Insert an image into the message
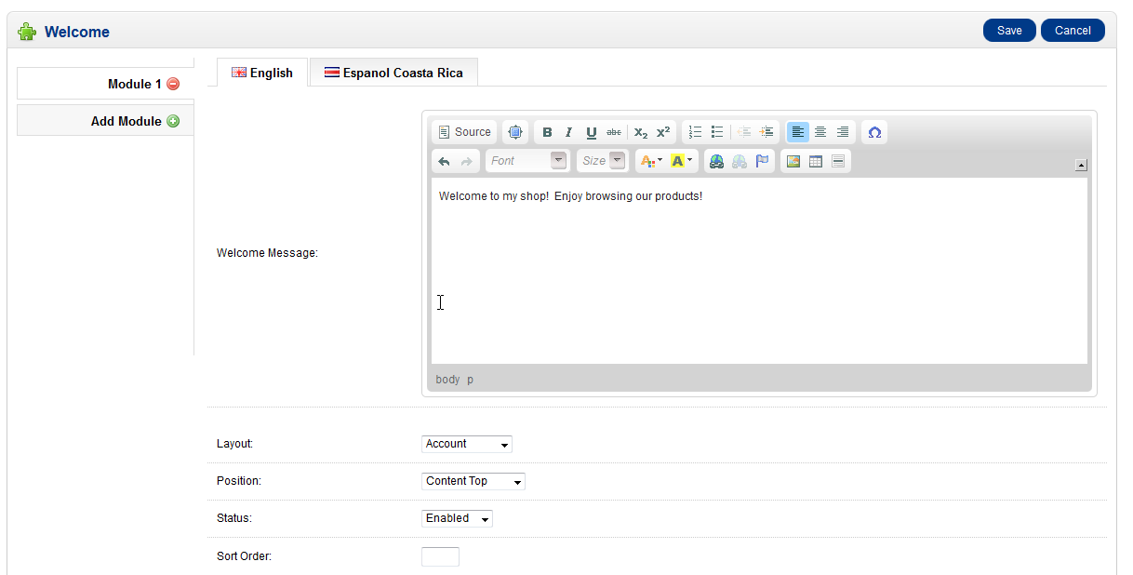1133x575 pixels. (793, 161)
